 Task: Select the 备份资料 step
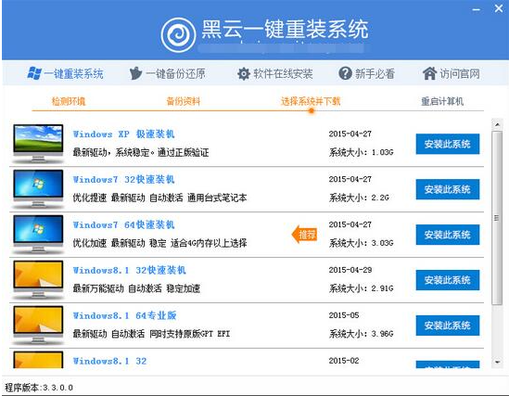coord(184,101)
